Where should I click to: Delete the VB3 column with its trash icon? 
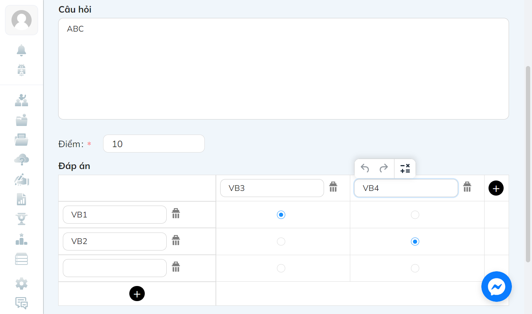click(333, 187)
